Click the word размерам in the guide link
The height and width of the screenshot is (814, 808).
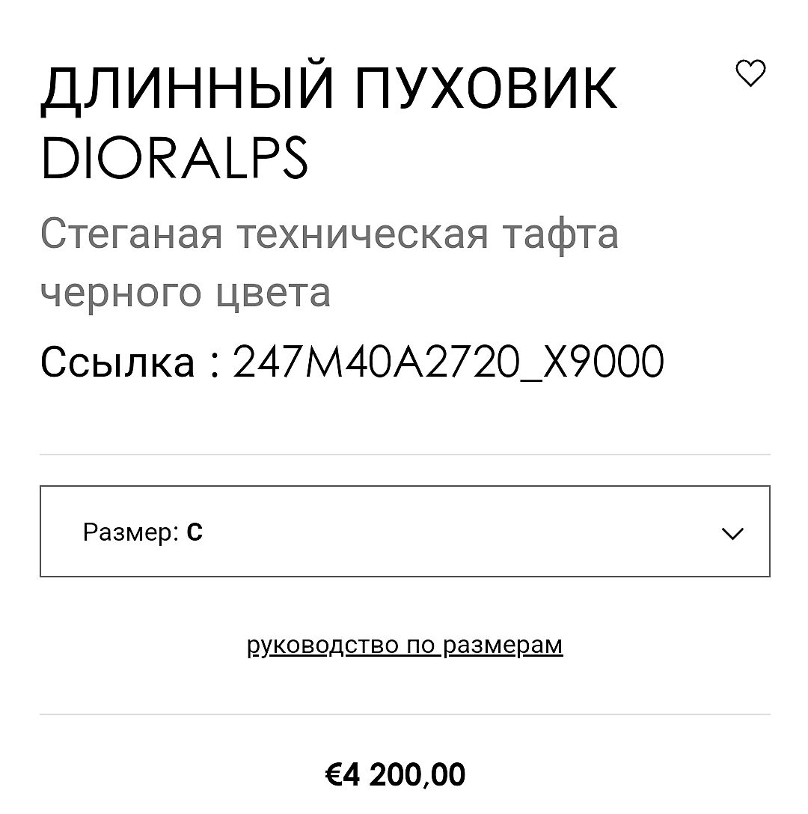tap(503, 645)
